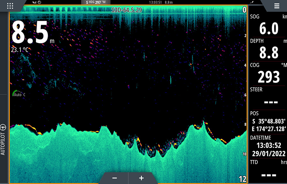
Task: Select the DEPTH 8.8 data field
Action: pos(267,49)
